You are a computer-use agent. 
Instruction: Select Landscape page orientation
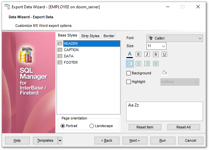pos(92,126)
